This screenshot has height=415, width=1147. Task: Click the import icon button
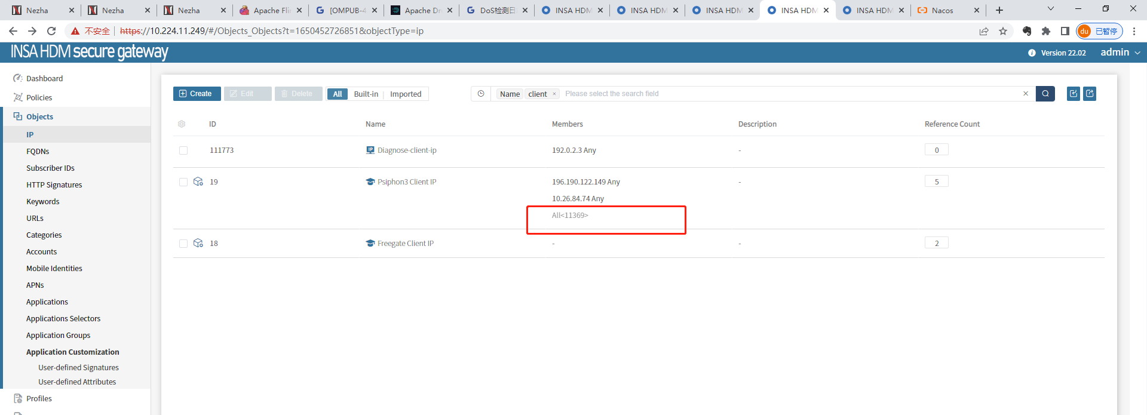1074,94
